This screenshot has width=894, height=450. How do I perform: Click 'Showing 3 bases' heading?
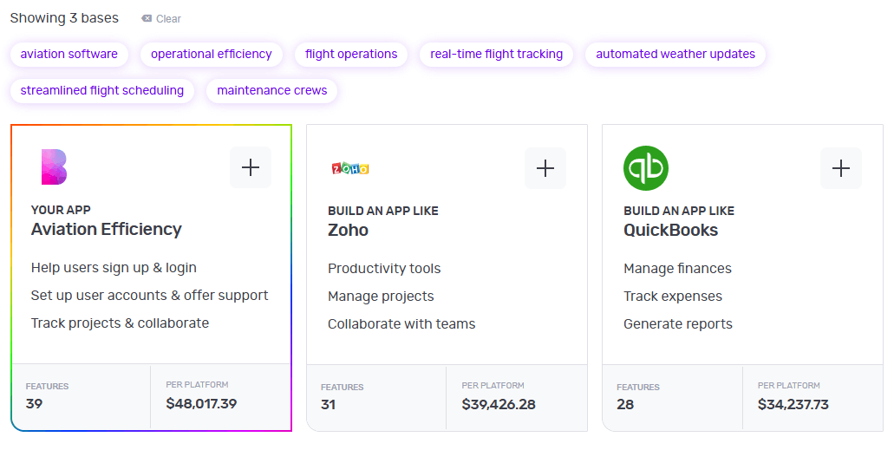[x=64, y=18]
